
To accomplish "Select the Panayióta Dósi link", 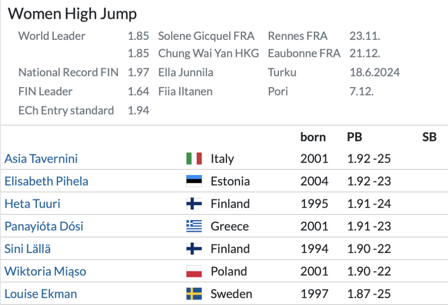I will 44,226.
